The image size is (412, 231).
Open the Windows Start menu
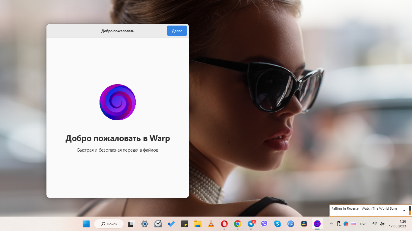[86, 224]
